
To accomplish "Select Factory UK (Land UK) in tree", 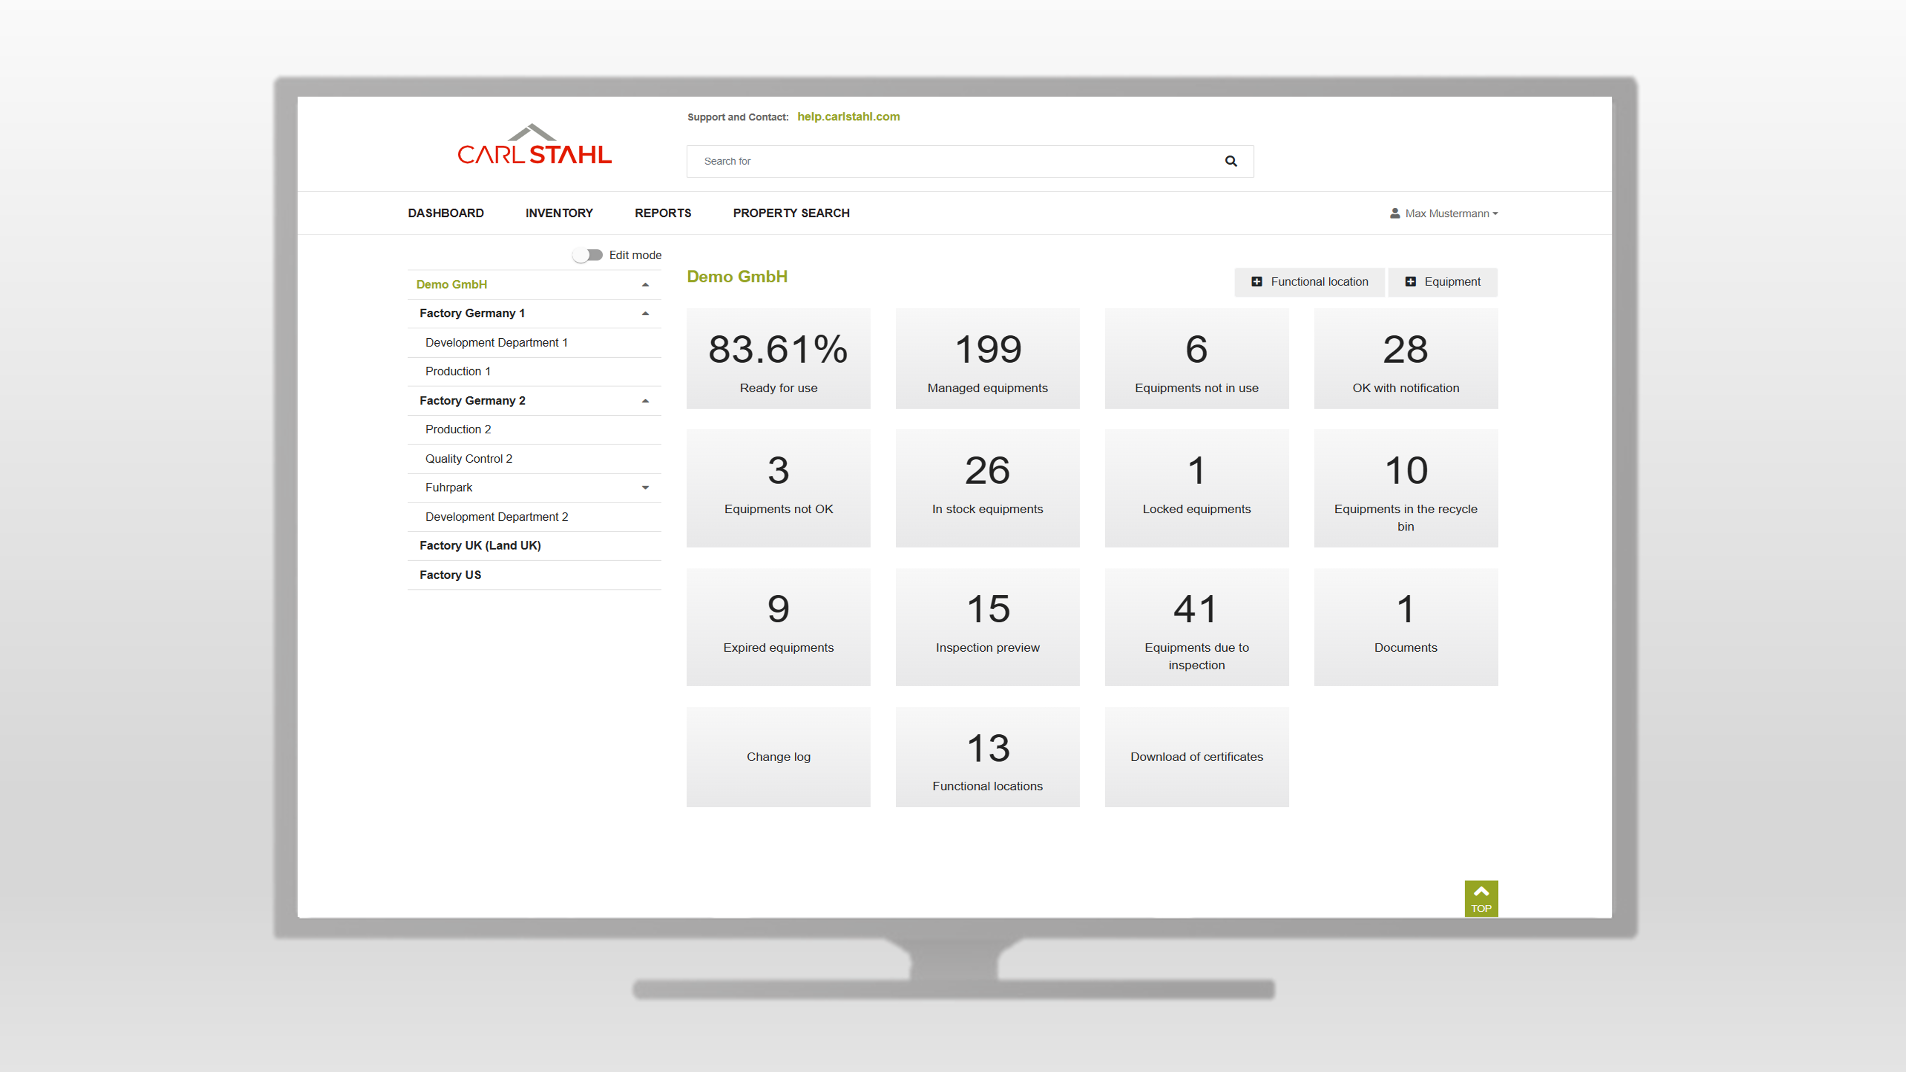I will [479, 545].
